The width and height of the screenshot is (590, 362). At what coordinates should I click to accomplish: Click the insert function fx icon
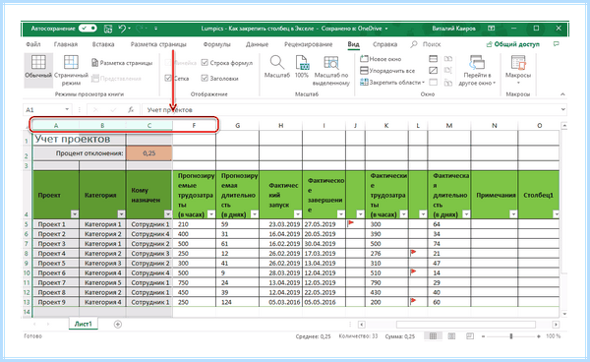[131, 109]
